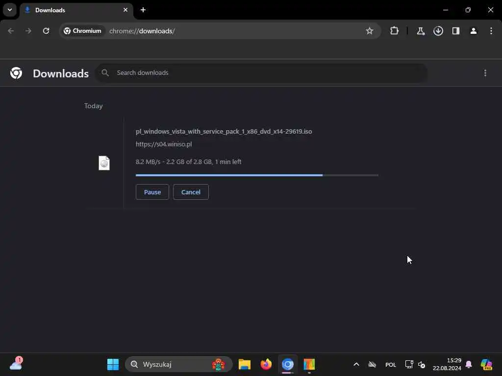Click the magnifier icon in Search downloads

coord(105,73)
